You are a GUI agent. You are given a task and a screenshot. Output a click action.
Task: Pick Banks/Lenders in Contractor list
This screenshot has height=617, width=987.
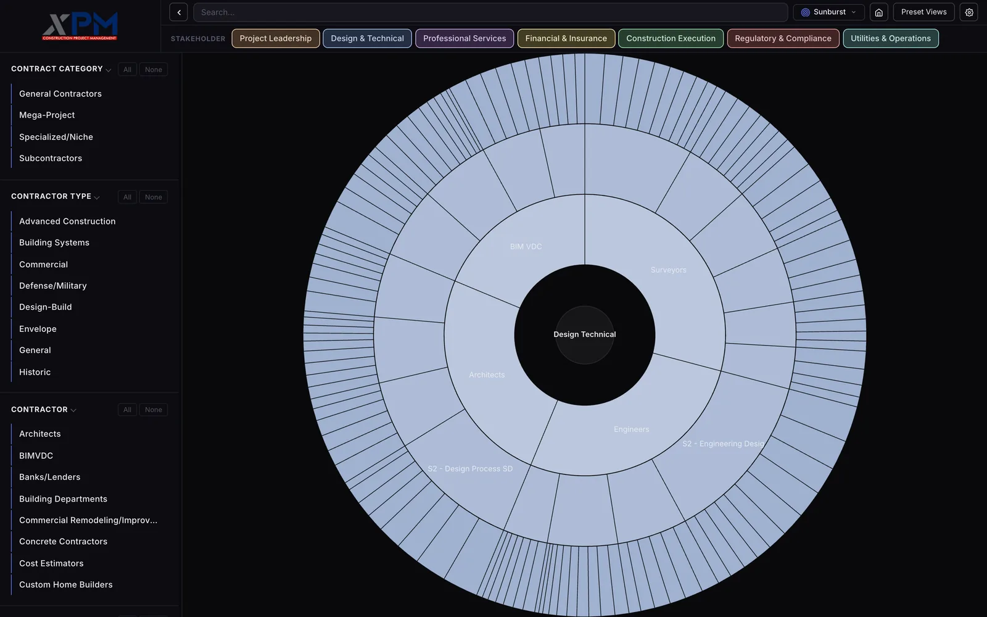click(x=50, y=477)
